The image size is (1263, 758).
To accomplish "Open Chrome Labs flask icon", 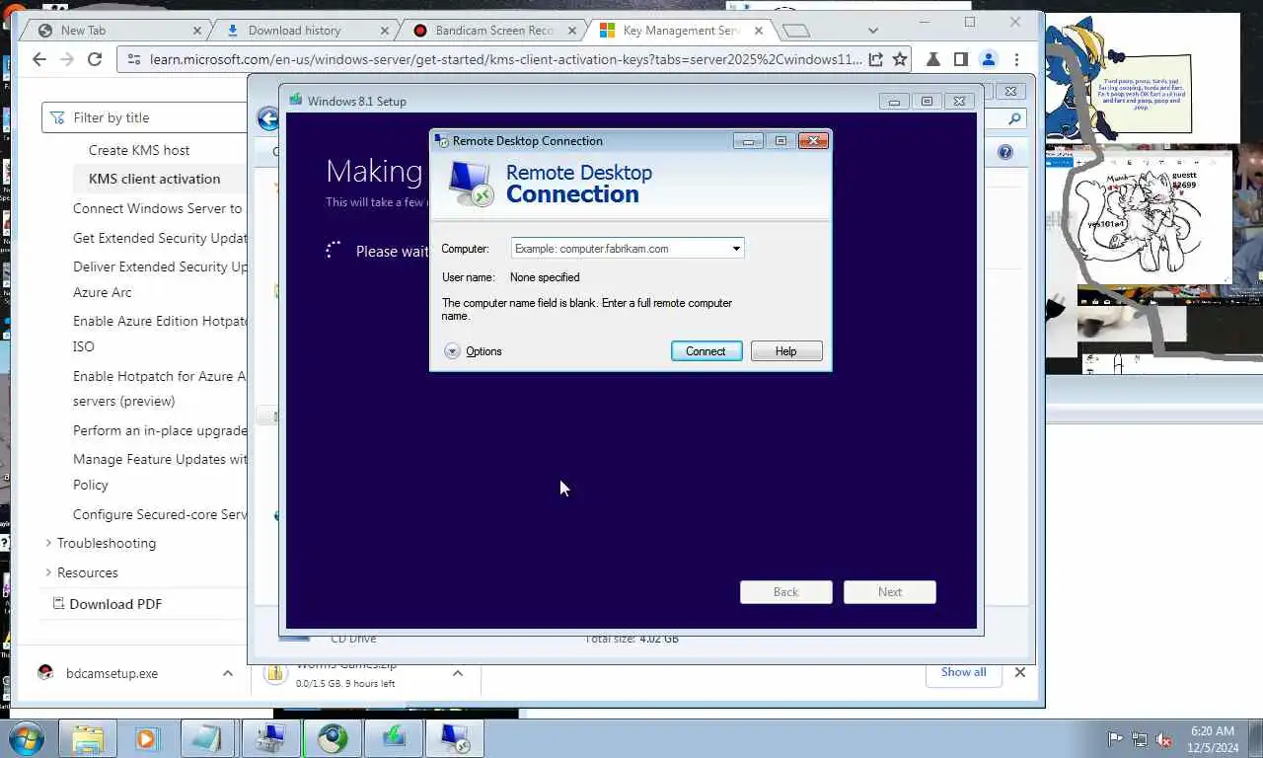I will [932, 59].
